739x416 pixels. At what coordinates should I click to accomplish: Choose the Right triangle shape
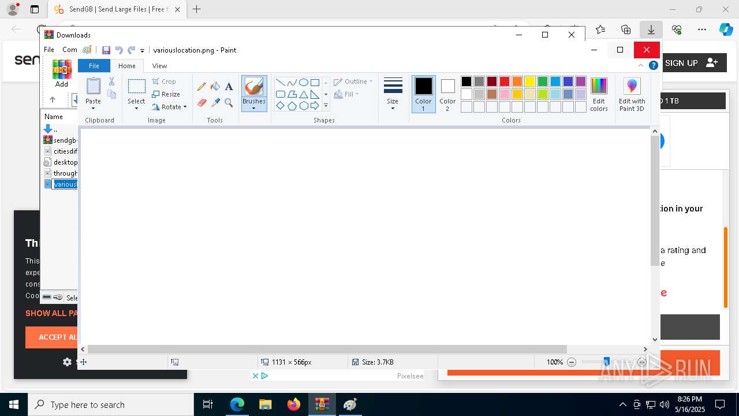(315, 94)
